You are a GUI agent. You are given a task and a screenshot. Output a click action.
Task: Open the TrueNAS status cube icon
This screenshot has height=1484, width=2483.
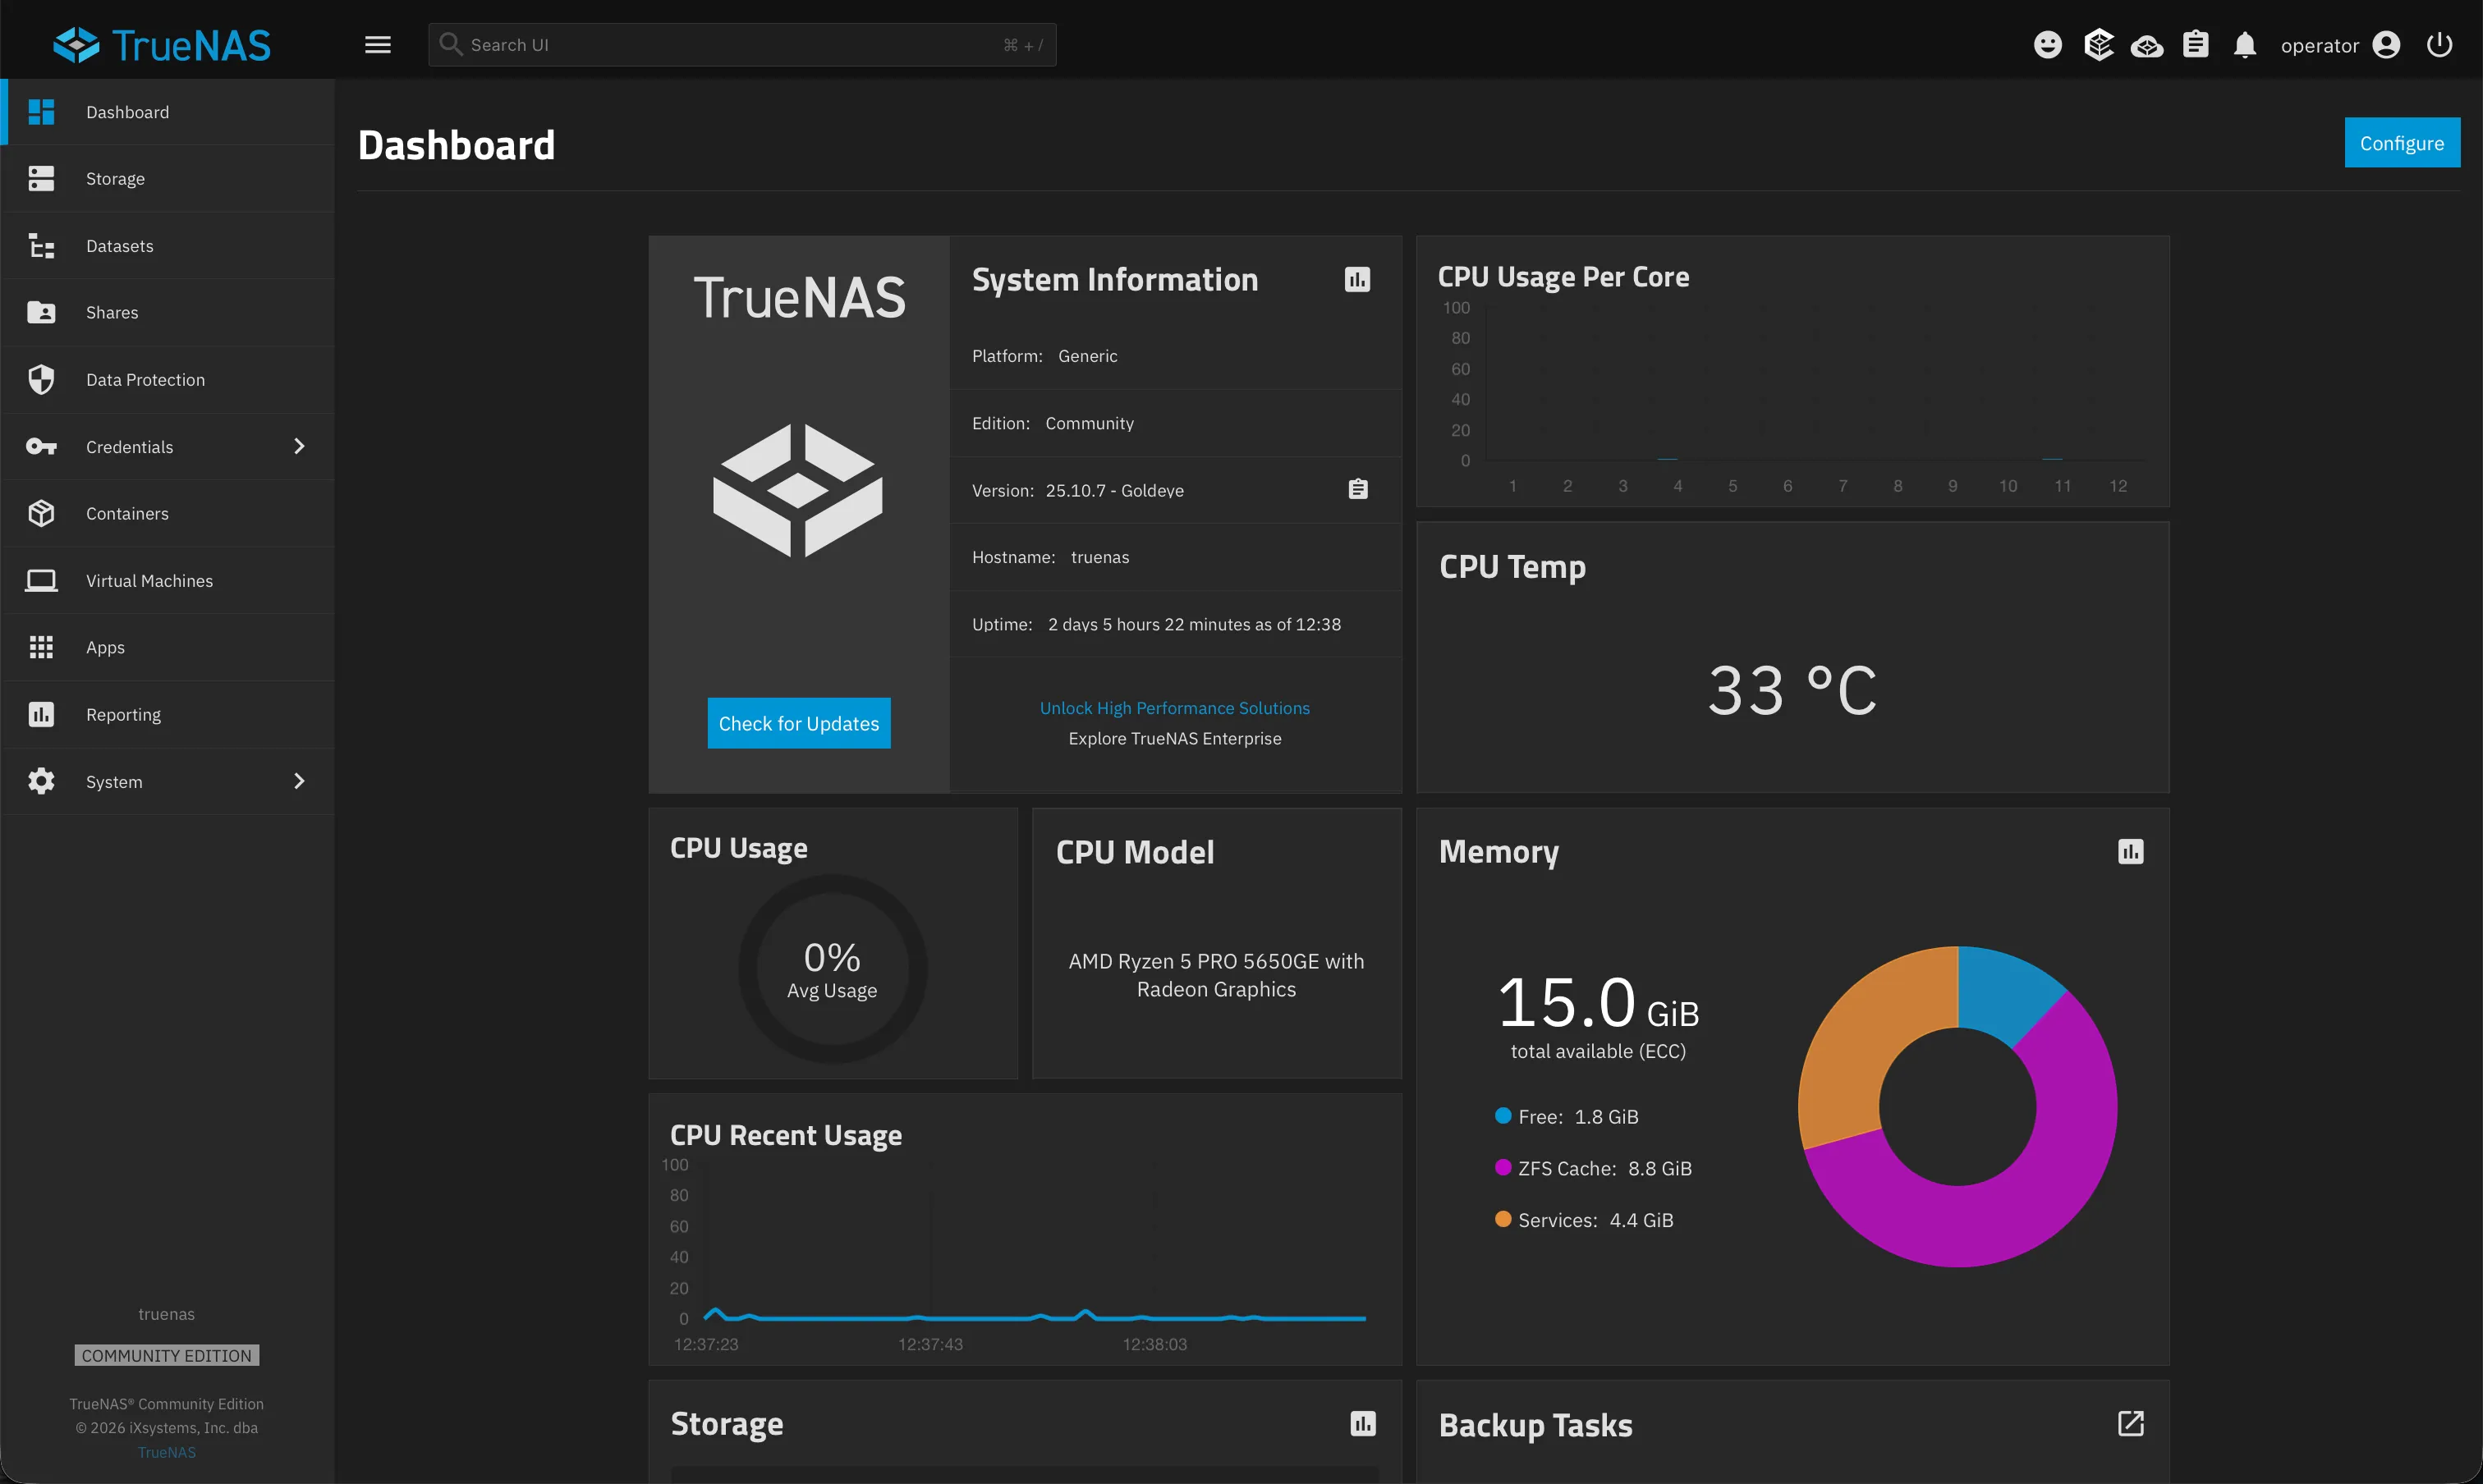coord(2098,45)
